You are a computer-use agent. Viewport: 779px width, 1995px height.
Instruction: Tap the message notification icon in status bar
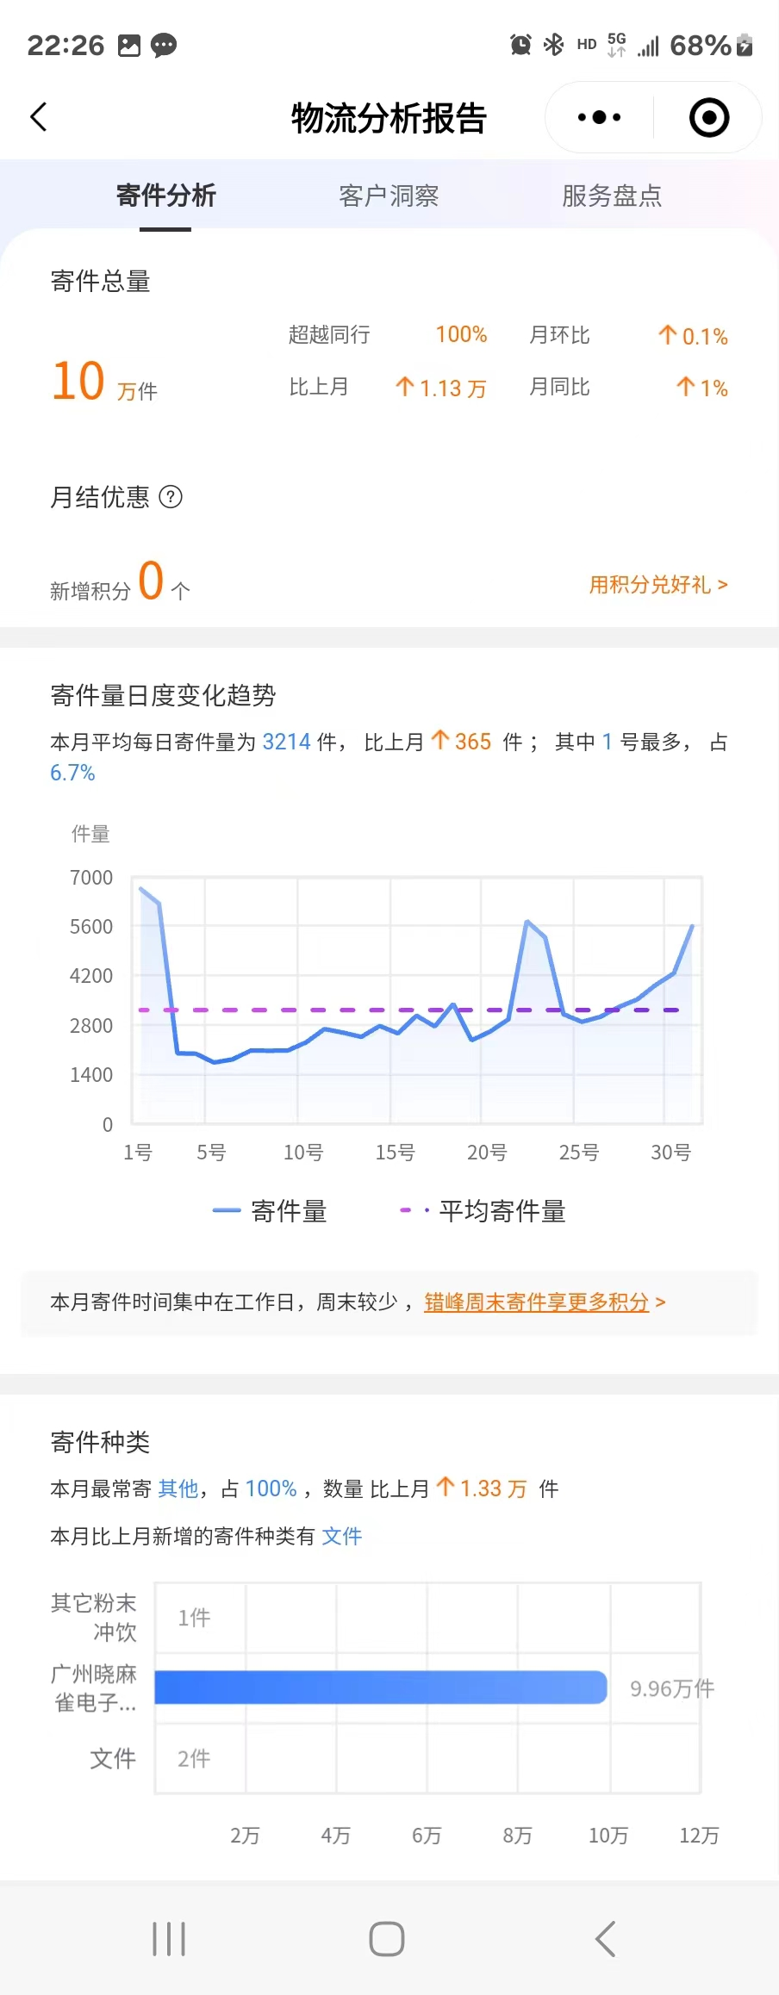click(164, 45)
